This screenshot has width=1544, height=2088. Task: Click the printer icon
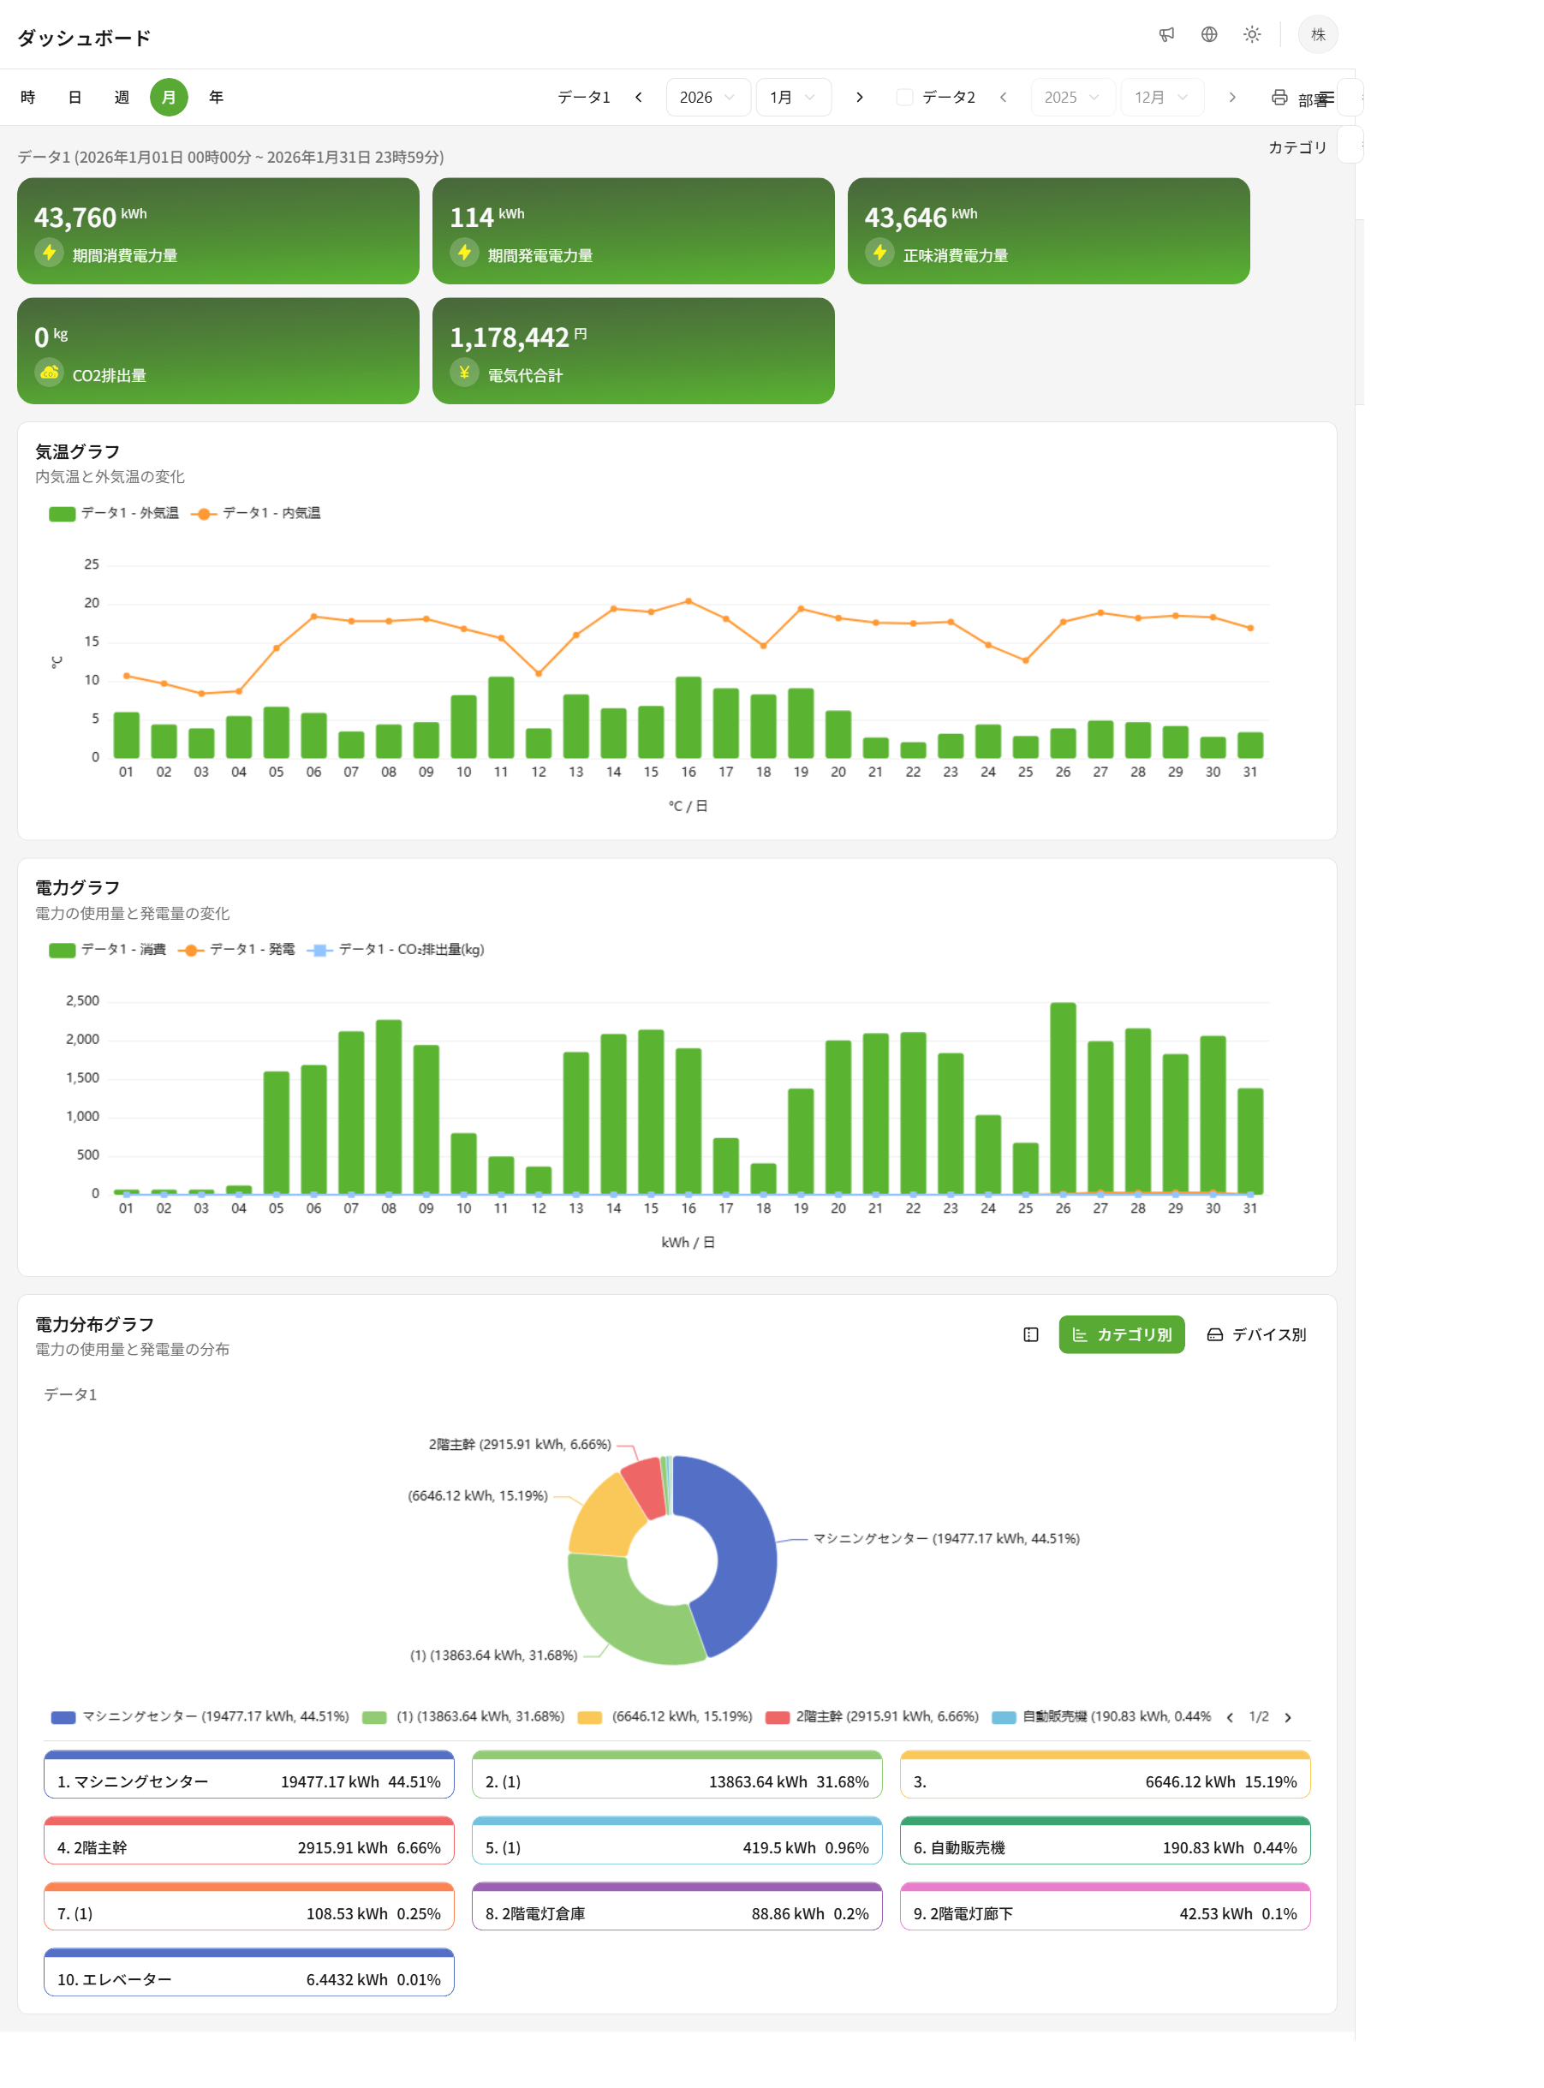click(1279, 97)
